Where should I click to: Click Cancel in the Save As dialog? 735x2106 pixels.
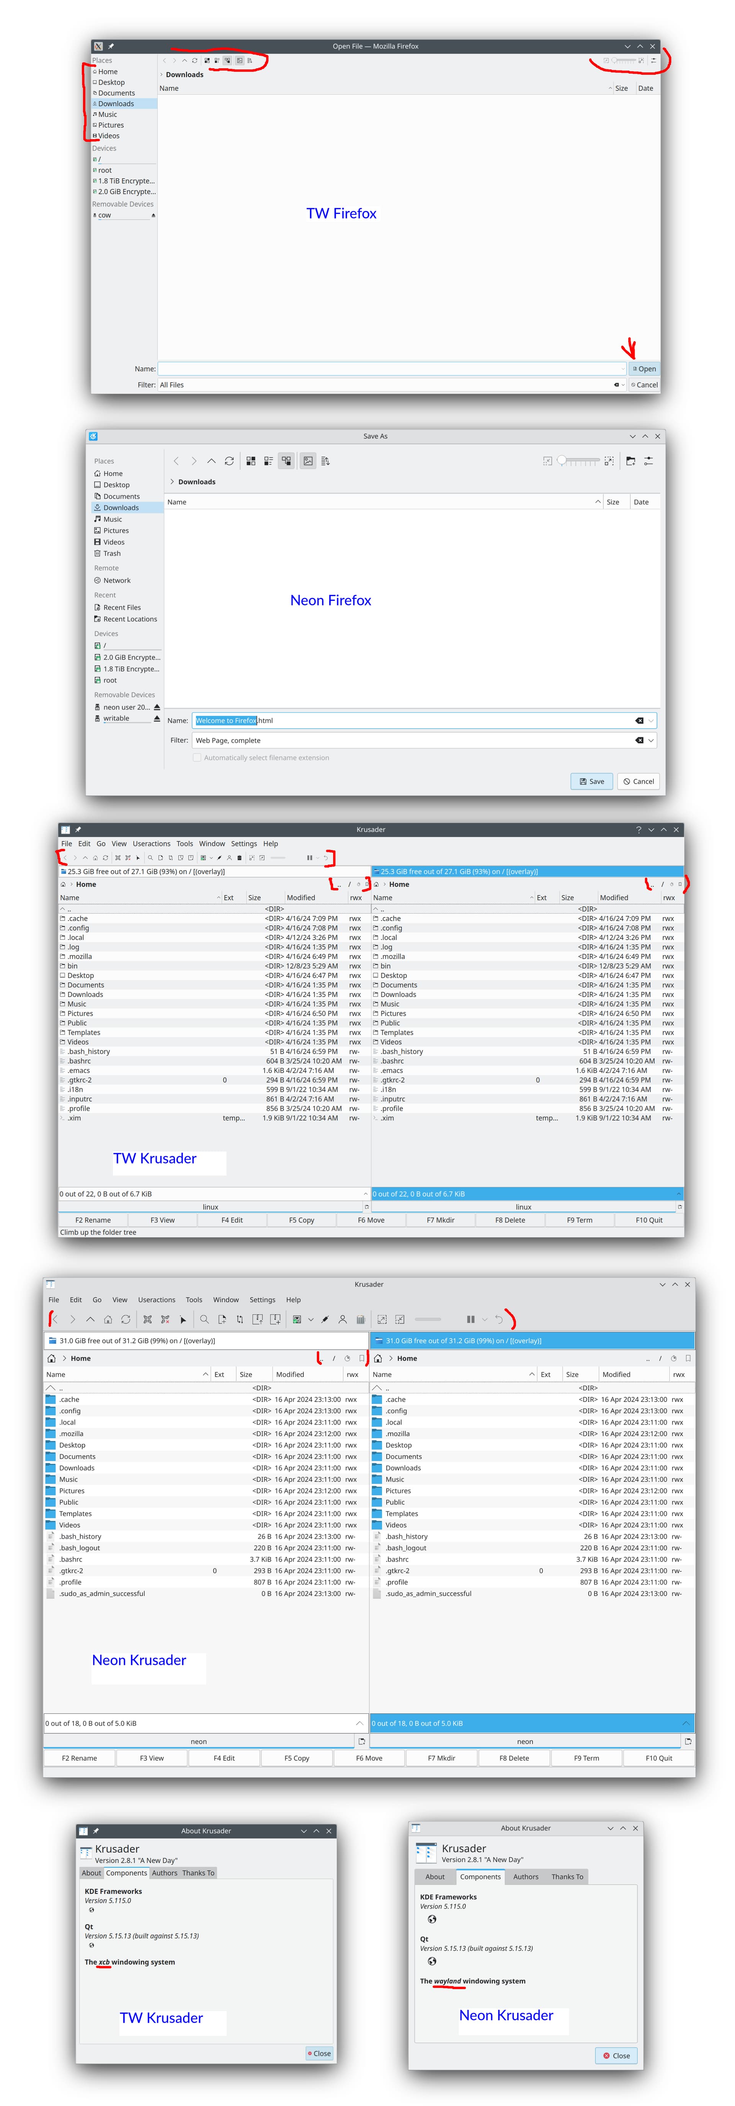coord(639,781)
